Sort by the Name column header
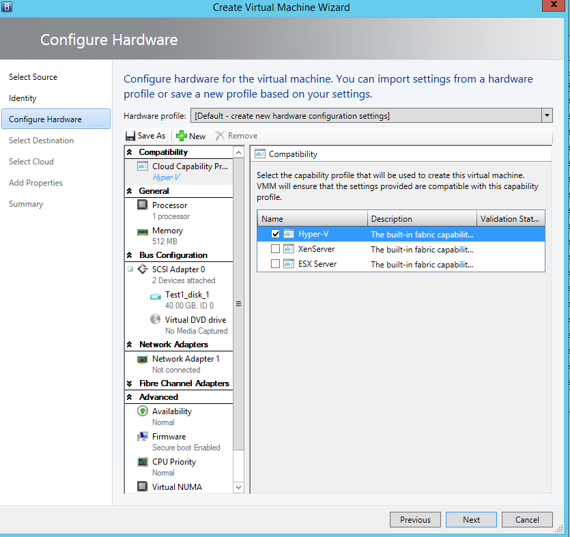 click(x=313, y=219)
